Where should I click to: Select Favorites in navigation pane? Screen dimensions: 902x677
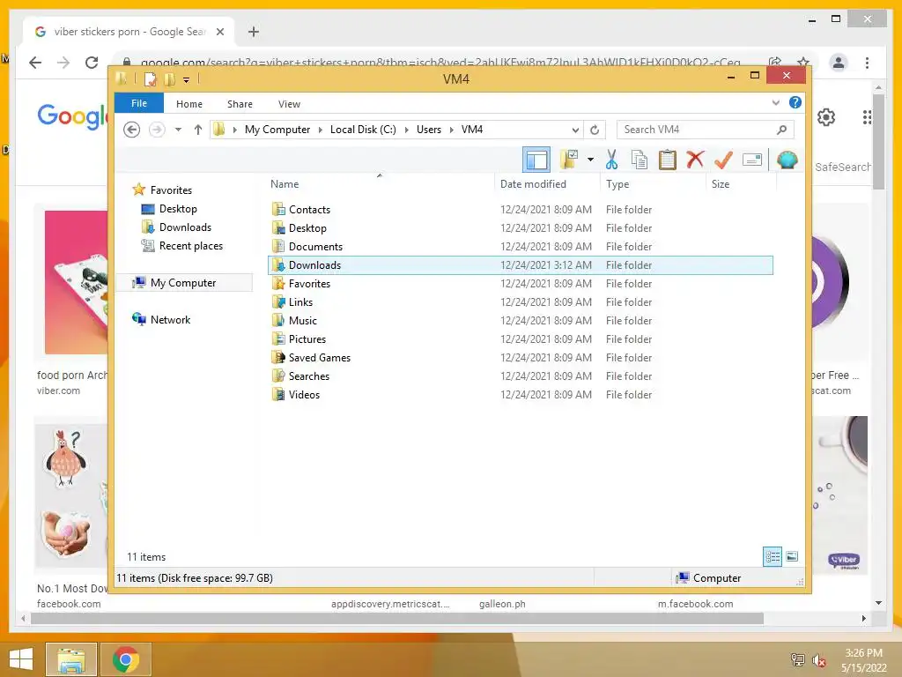(171, 190)
